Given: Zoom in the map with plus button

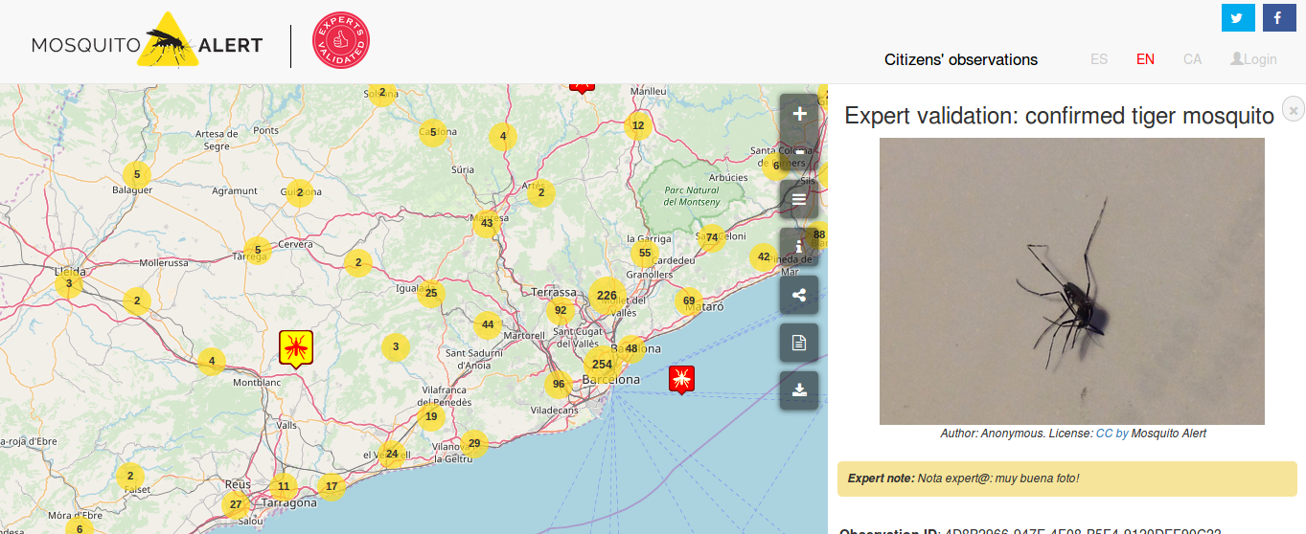Looking at the screenshot, I should [799, 113].
